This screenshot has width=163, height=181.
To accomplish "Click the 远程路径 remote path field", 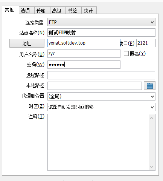I will [101, 75].
